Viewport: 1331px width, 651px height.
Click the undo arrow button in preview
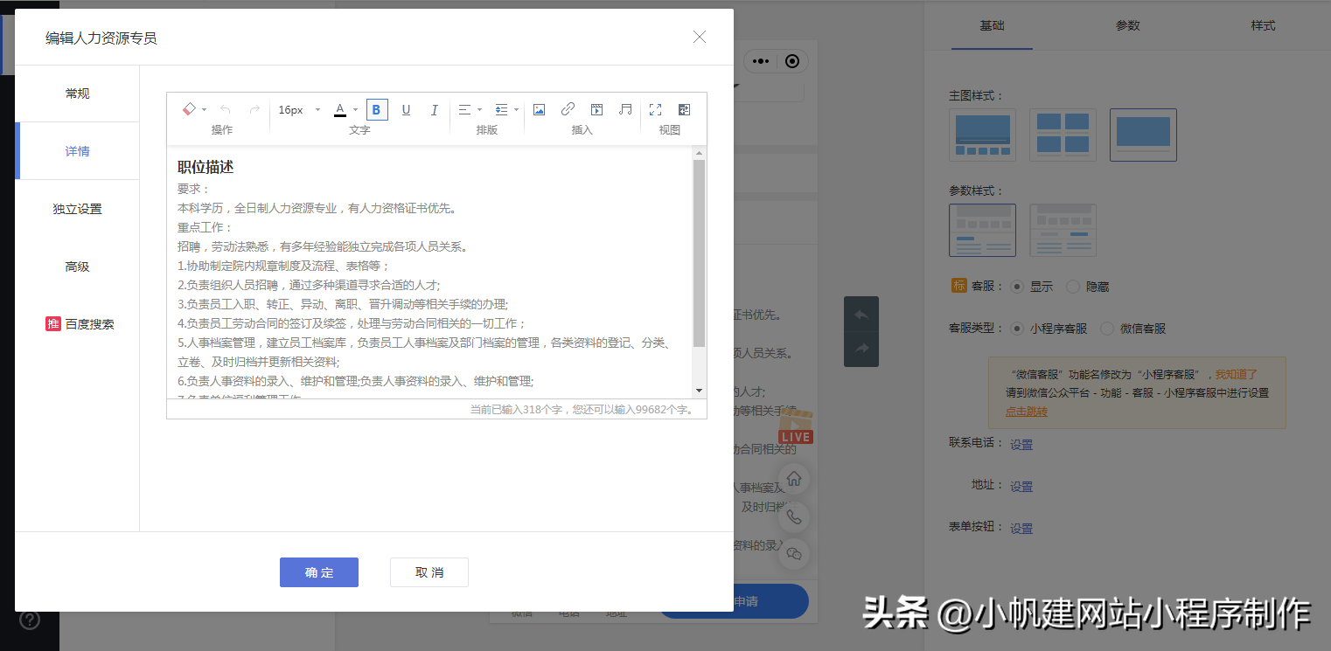pyautogui.click(x=861, y=315)
